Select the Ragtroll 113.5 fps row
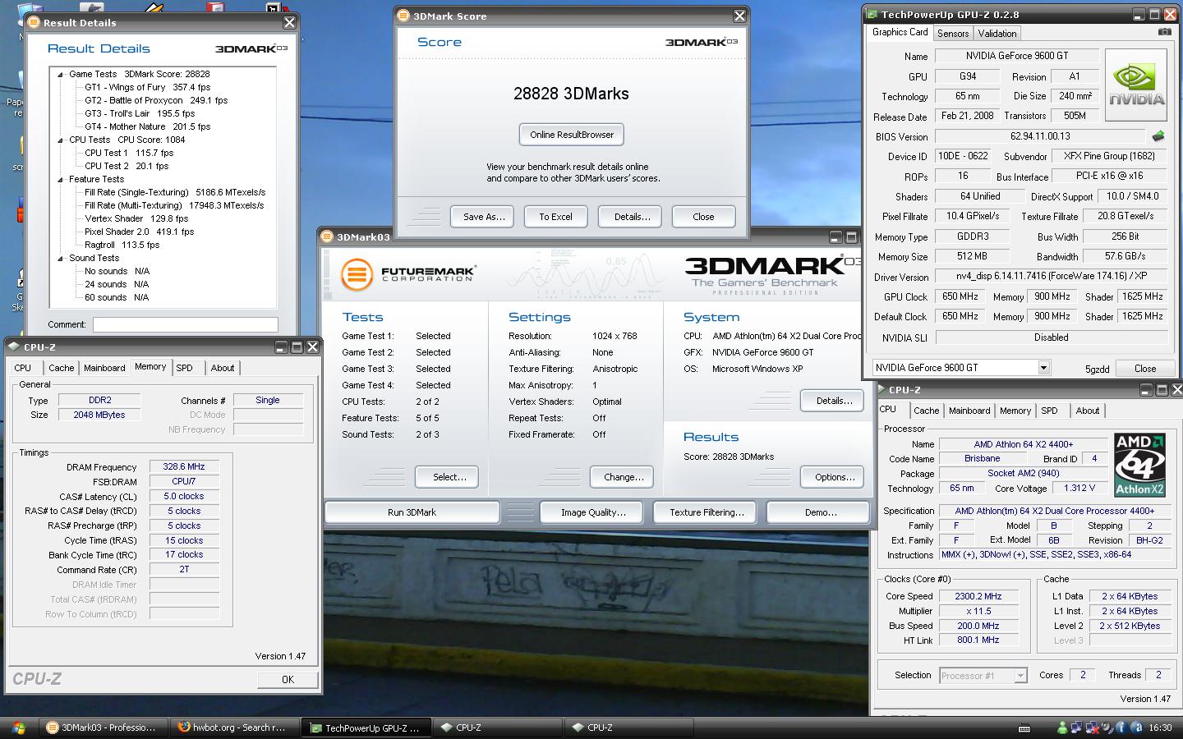Viewport: 1183px width, 739px height. point(122,245)
